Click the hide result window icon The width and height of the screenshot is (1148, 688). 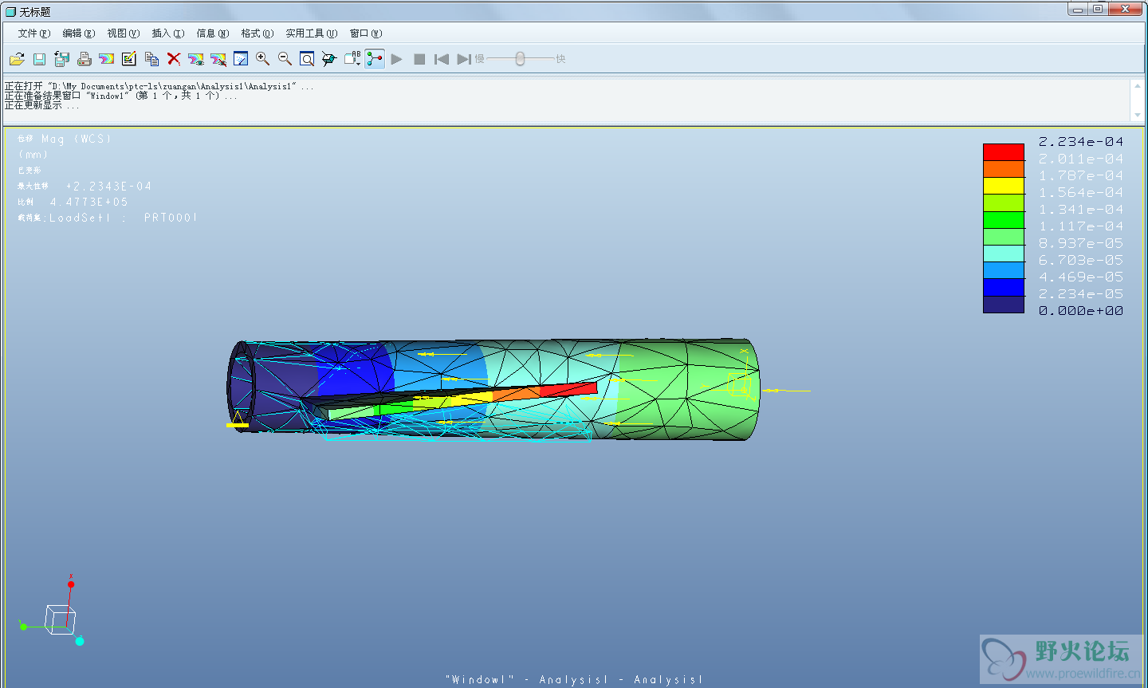tap(218, 59)
